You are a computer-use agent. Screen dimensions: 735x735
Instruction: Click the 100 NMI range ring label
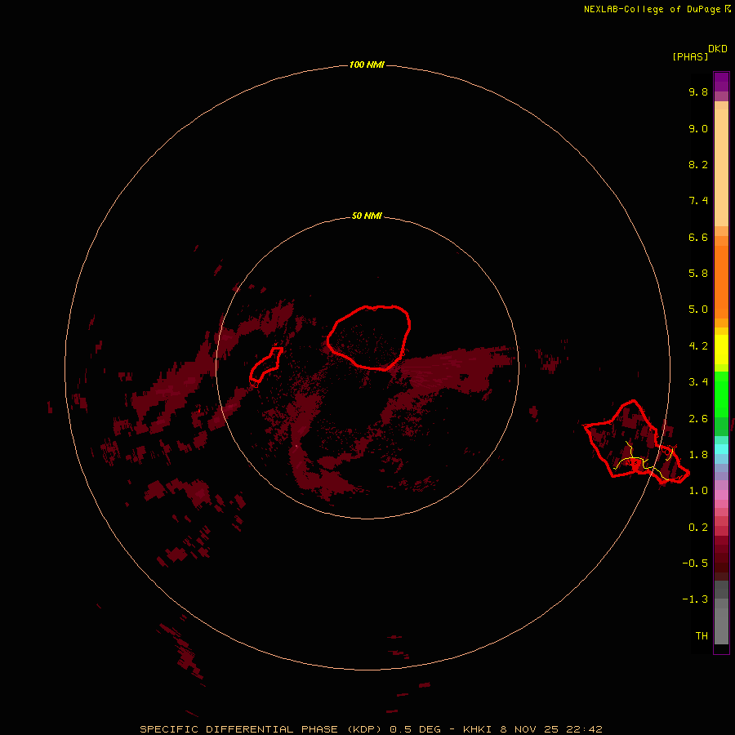tap(367, 65)
